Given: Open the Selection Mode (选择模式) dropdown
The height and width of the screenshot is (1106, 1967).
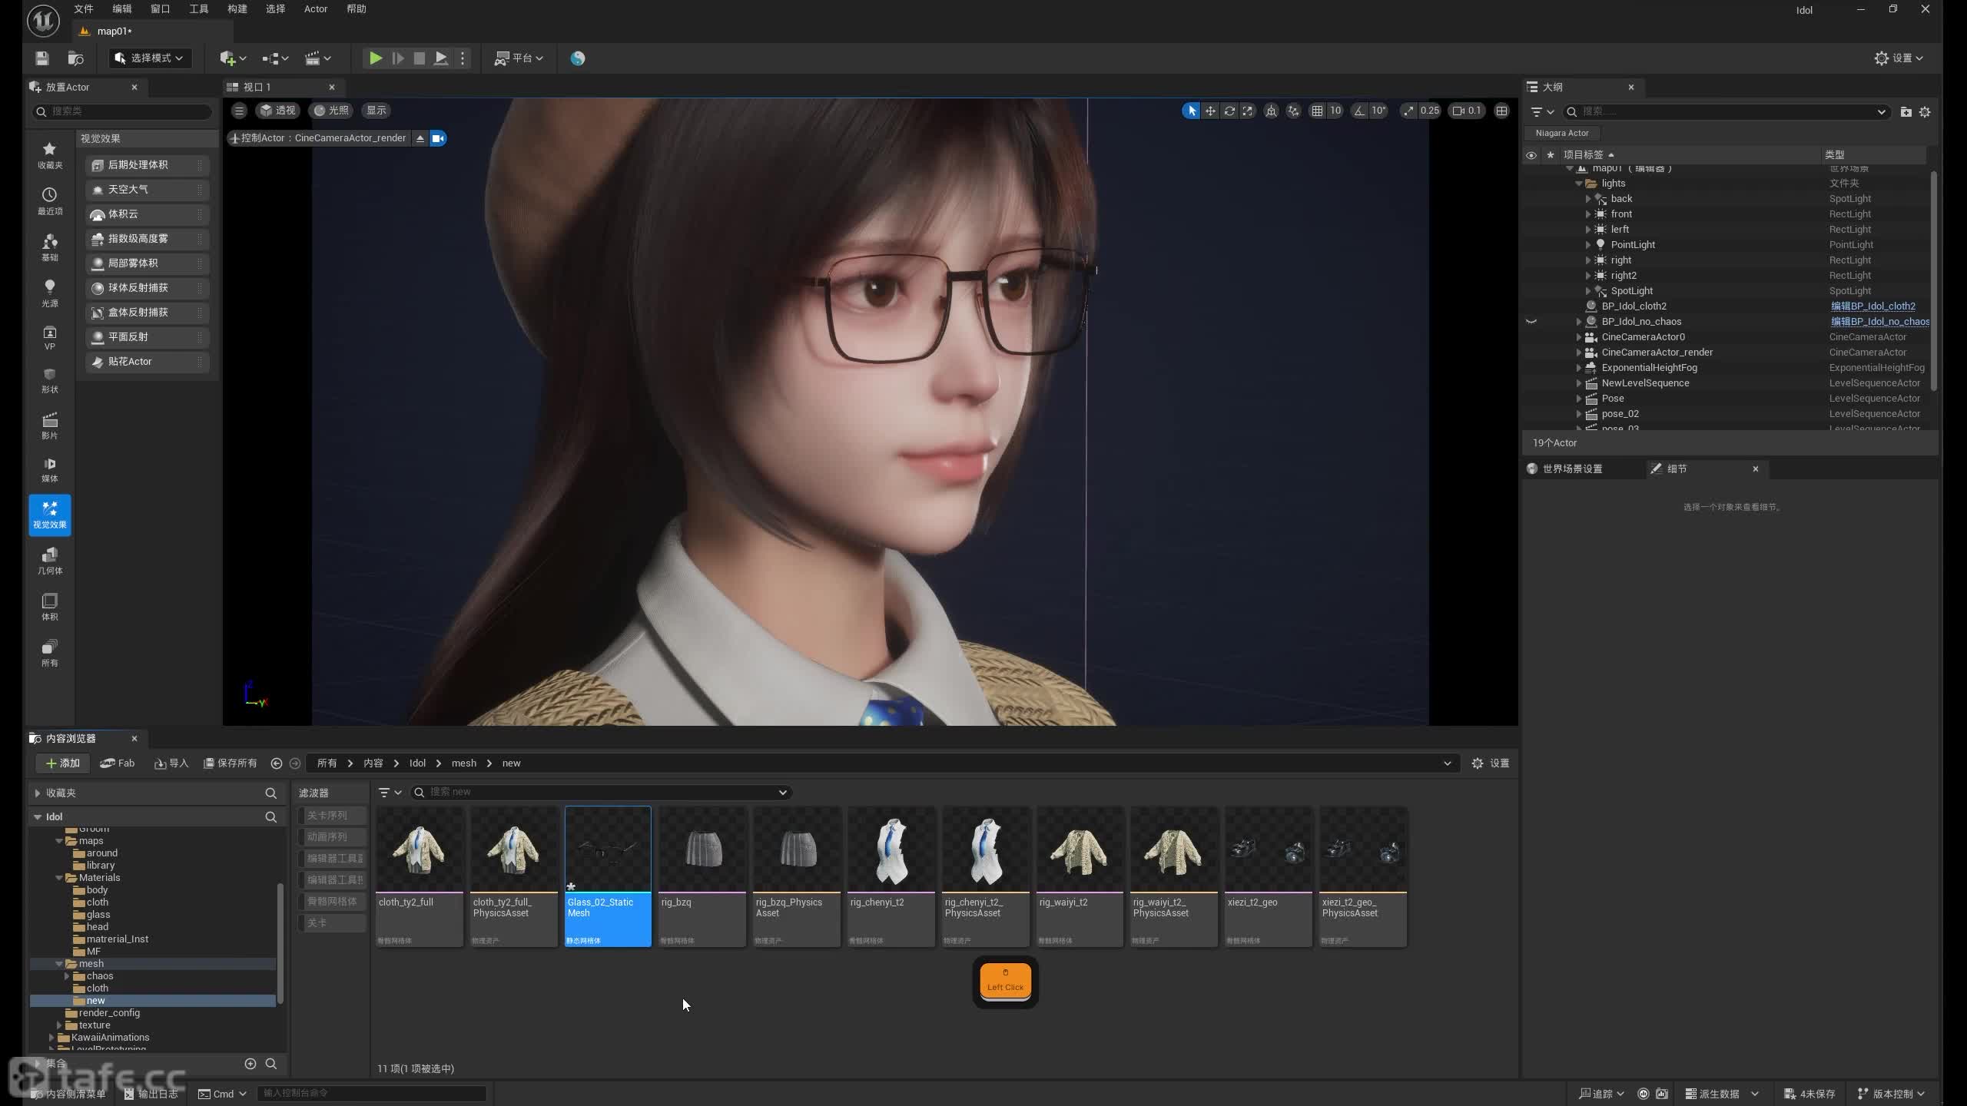Looking at the screenshot, I should [x=150, y=58].
